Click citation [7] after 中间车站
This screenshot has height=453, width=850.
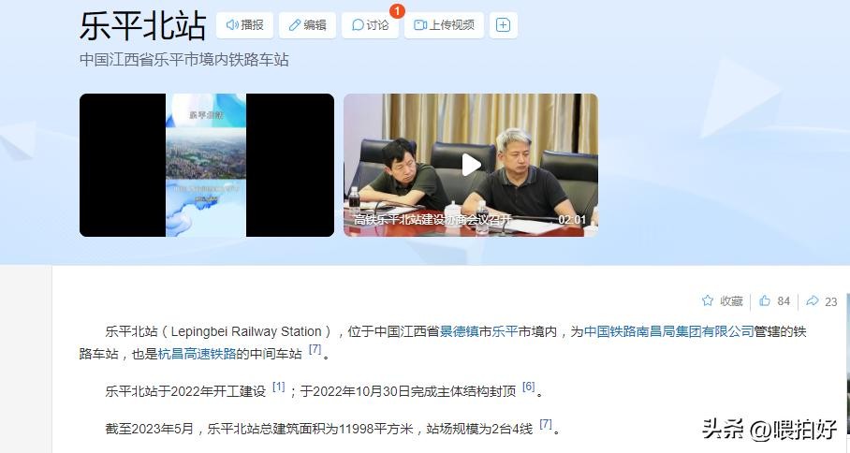315,349
